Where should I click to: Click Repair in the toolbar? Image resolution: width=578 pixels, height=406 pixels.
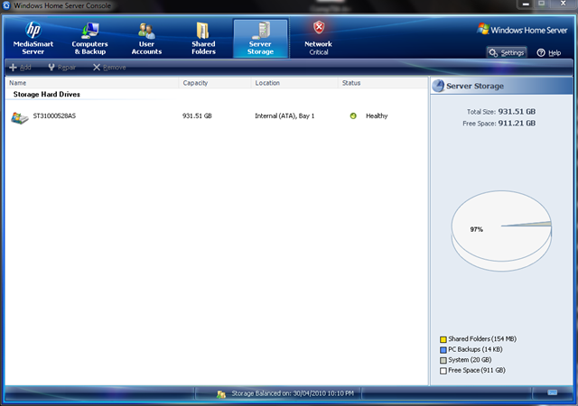coord(62,68)
